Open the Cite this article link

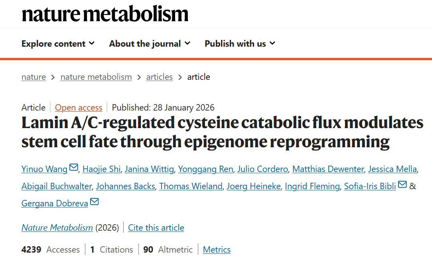pyautogui.click(x=156, y=228)
